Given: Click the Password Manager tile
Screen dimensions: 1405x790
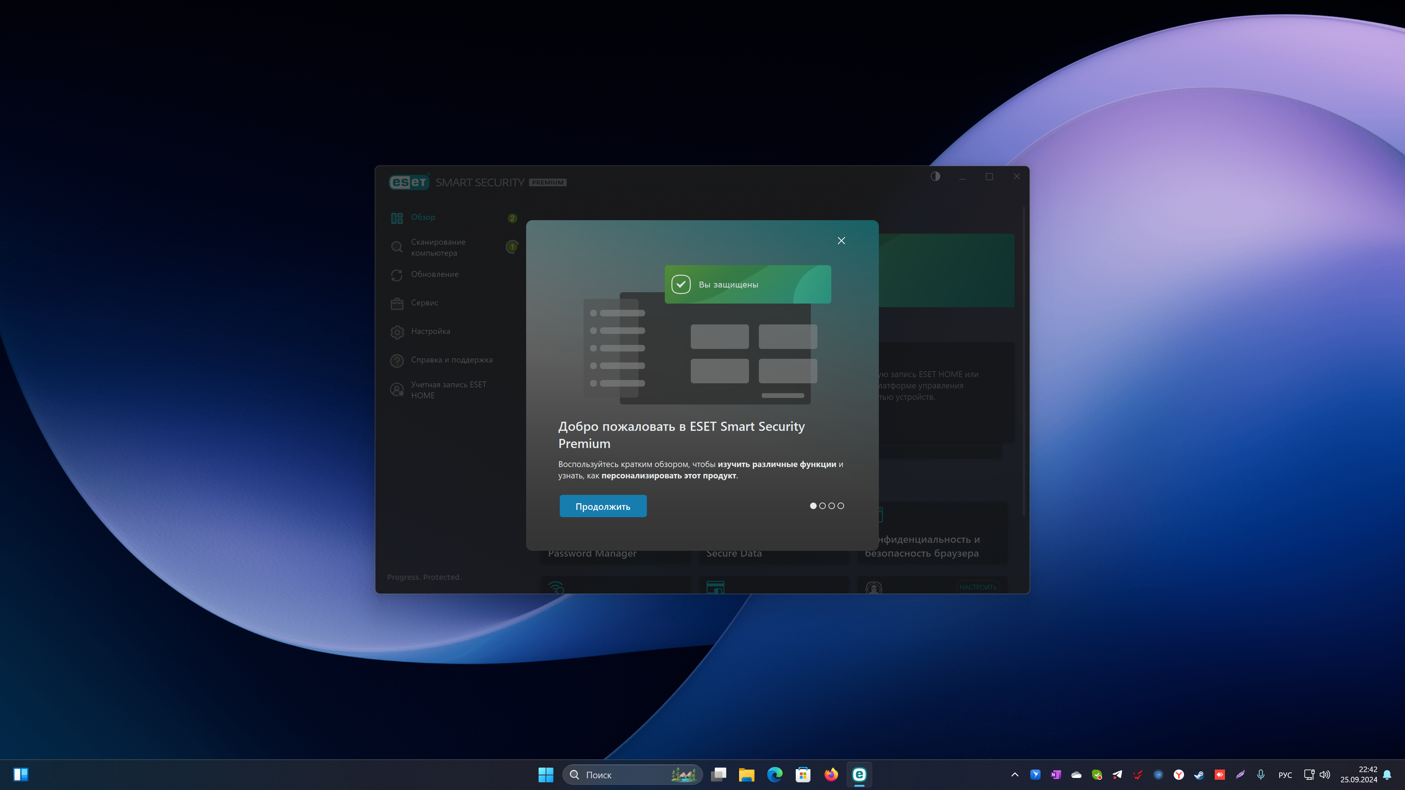Looking at the screenshot, I should 615,553.
